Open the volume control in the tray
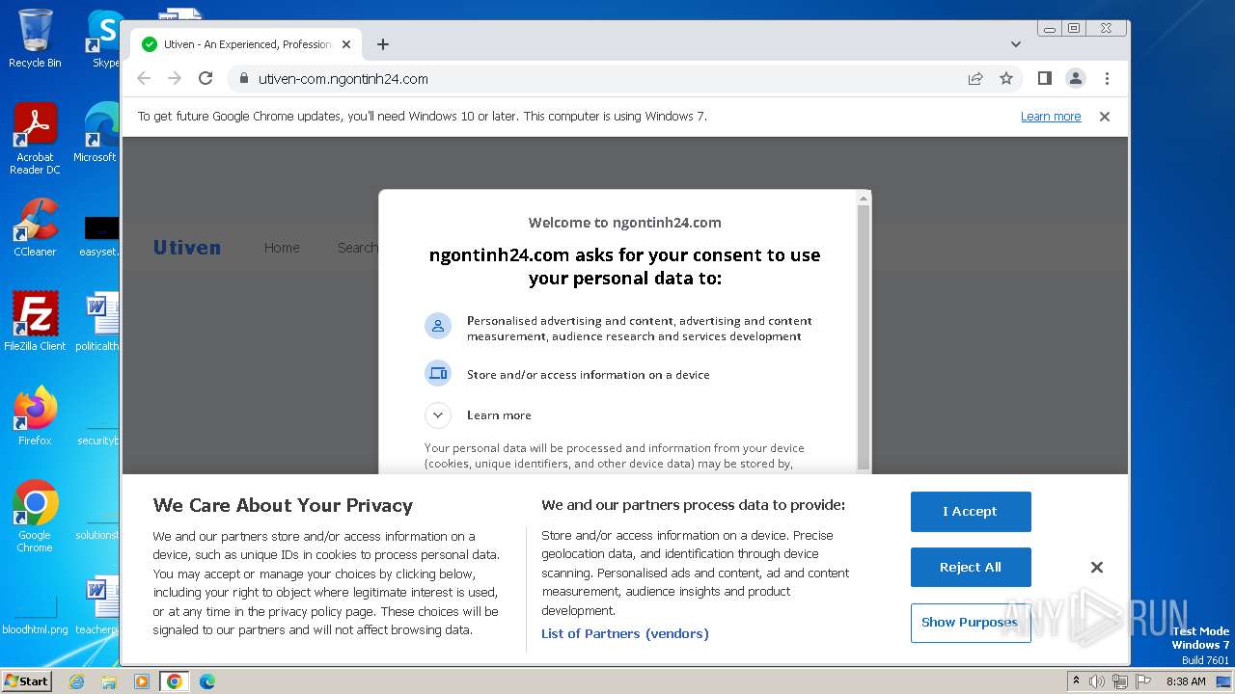 click(x=1098, y=681)
